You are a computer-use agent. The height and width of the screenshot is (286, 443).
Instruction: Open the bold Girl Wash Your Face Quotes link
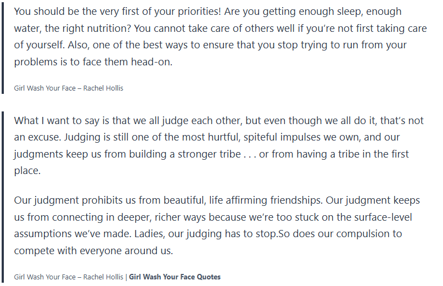coord(175,277)
